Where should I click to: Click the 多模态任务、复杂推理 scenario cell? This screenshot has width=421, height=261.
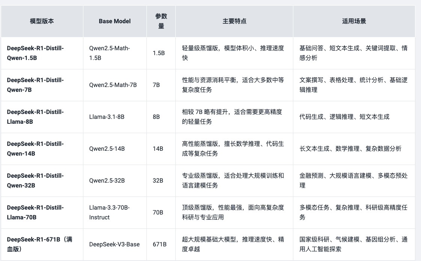(354, 213)
